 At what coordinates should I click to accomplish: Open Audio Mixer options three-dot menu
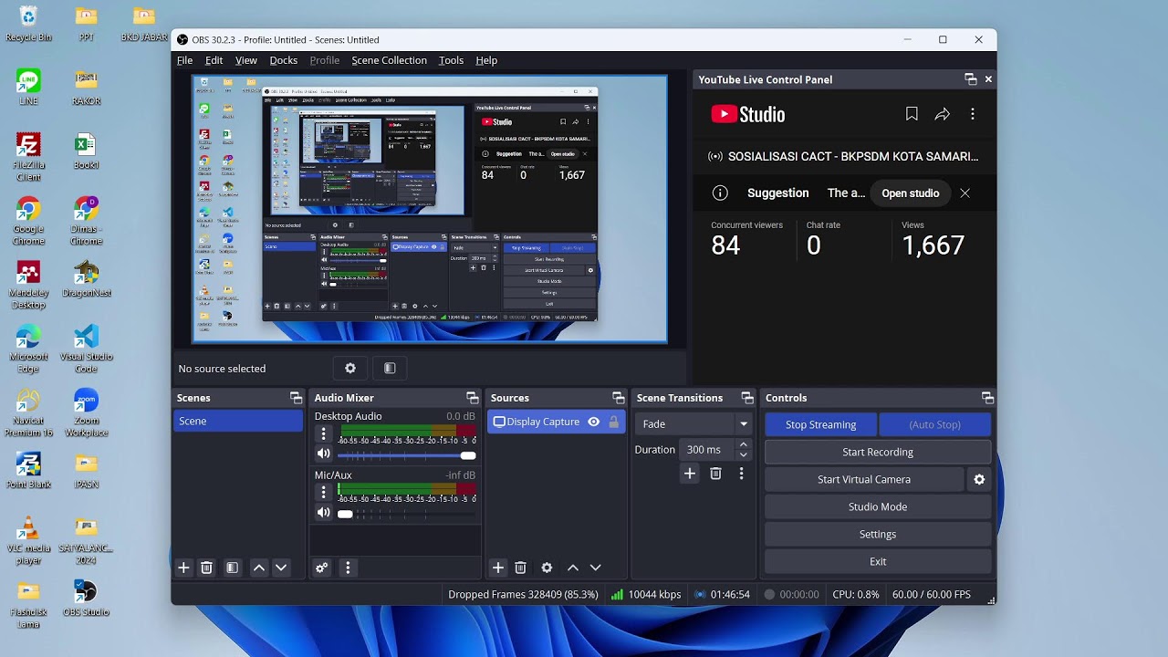click(348, 568)
